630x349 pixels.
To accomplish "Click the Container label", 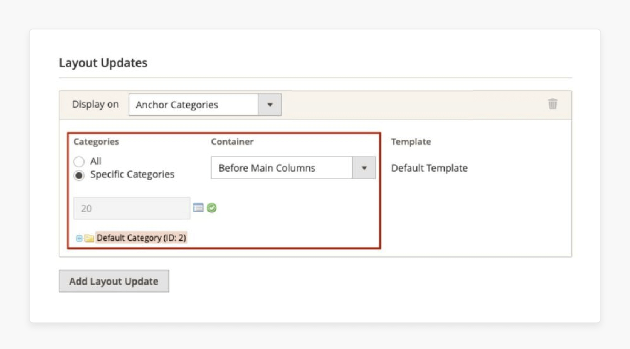I will pos(232,142).
